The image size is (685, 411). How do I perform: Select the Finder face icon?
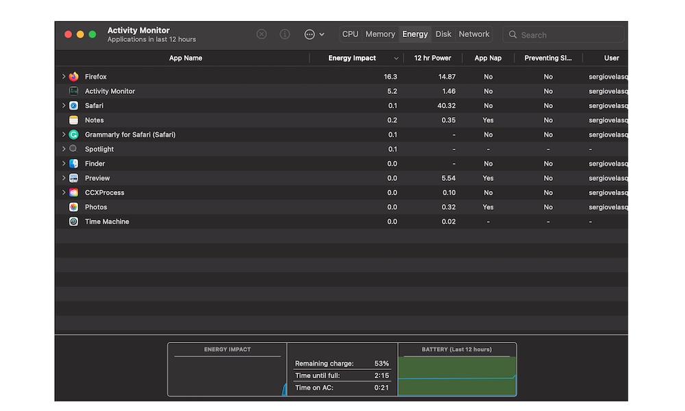coord(74,163)
